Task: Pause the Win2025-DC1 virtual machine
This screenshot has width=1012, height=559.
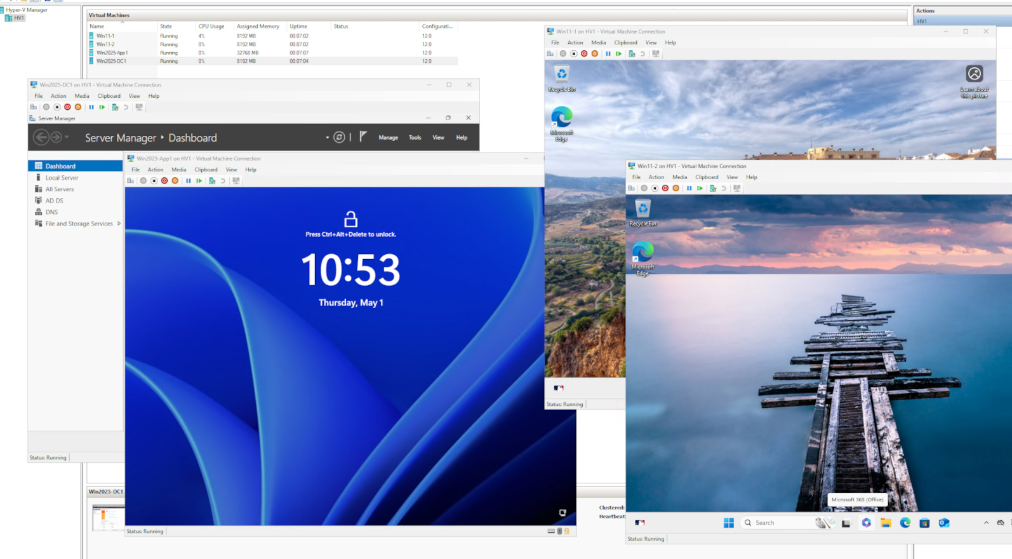Action: click(91, 107)
